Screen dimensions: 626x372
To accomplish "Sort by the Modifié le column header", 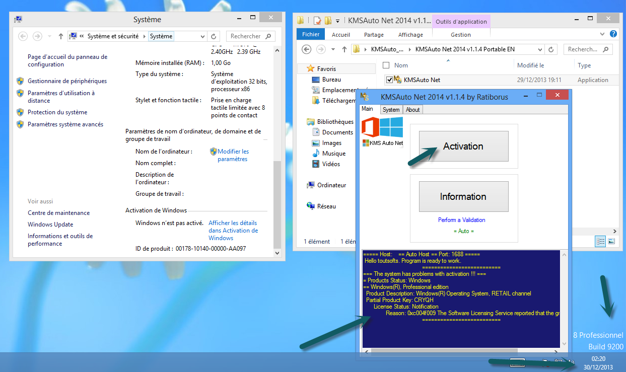I will click(x=530, y=65).
